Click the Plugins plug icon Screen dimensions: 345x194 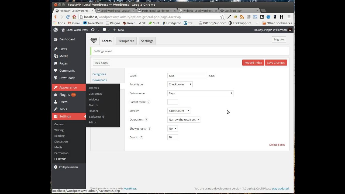tap(56, 95)
